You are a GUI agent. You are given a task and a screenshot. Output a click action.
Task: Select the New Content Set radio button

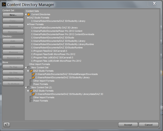click(x=29, y=68)
